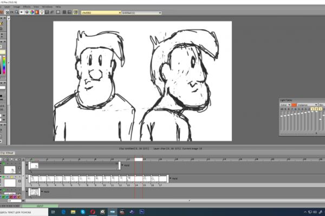Click the magnifier zoom icon in toolbar
The image size is (325, 216).
17,12
